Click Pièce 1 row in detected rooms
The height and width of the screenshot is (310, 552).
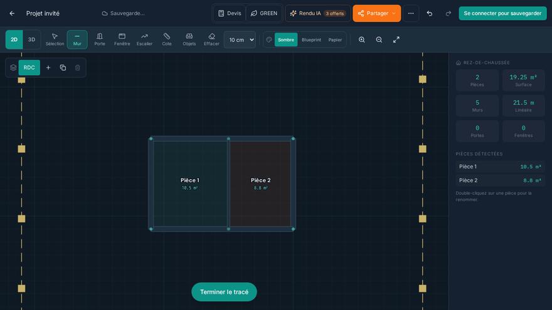tap(500, 167)
